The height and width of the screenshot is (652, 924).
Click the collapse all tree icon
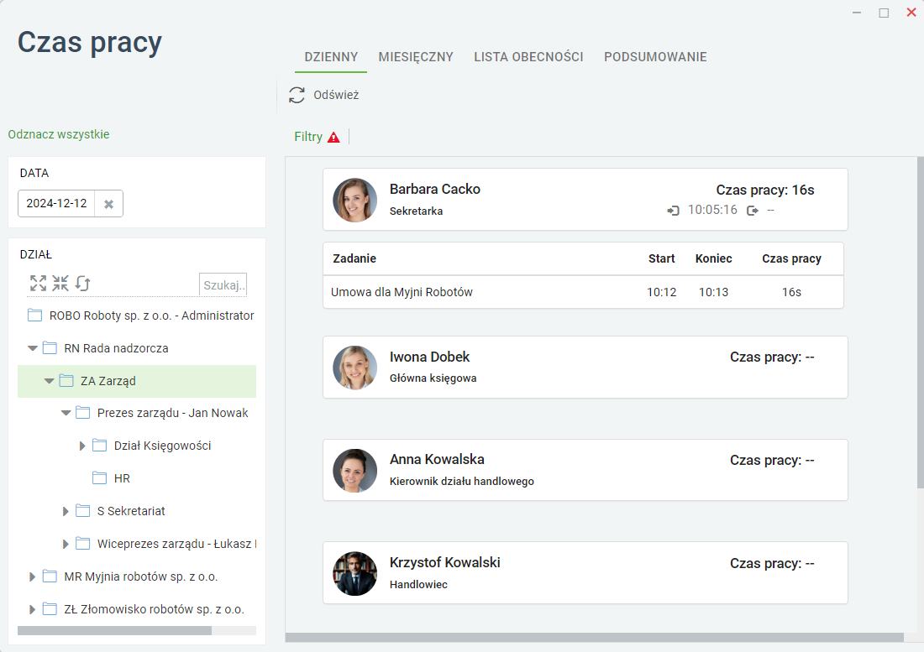(60, 283)
